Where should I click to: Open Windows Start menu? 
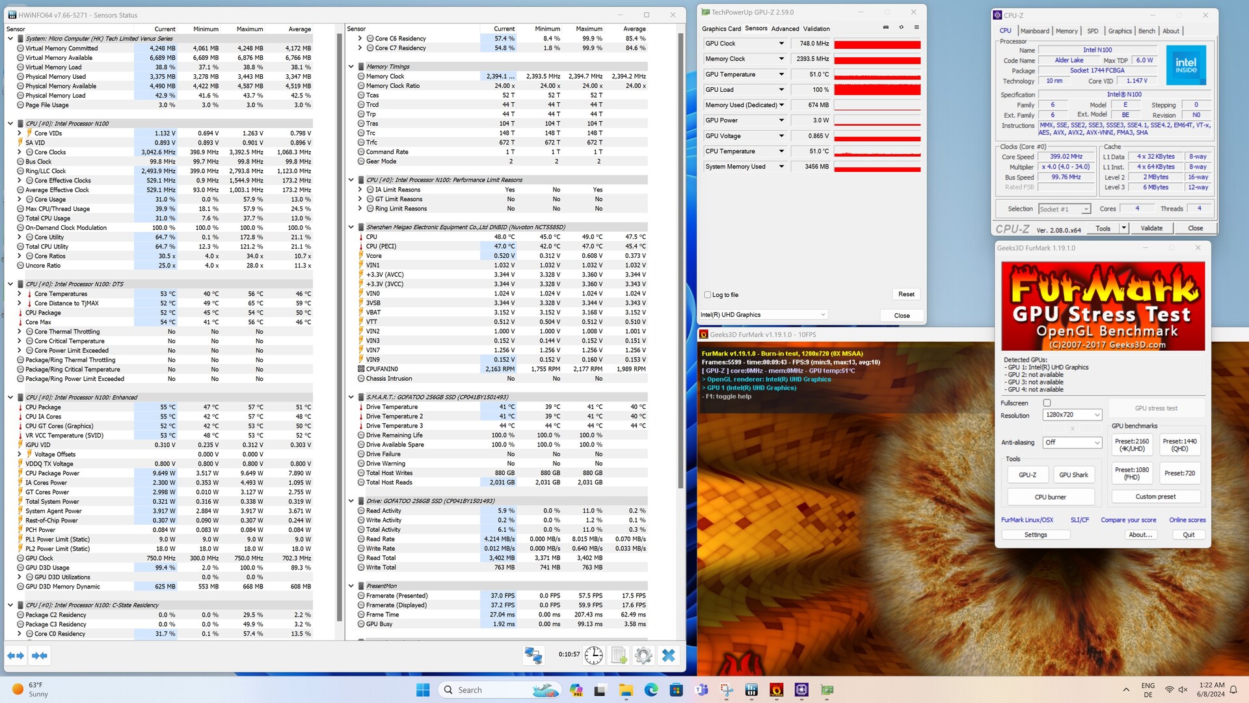[423, 690]
